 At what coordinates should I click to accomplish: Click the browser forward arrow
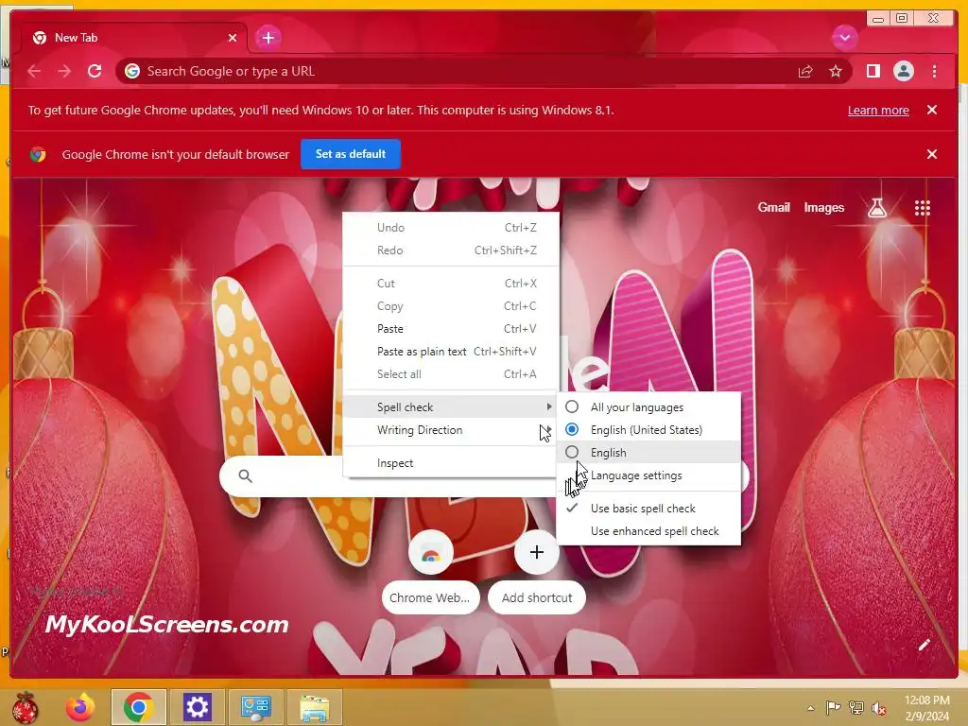(64, 72)
